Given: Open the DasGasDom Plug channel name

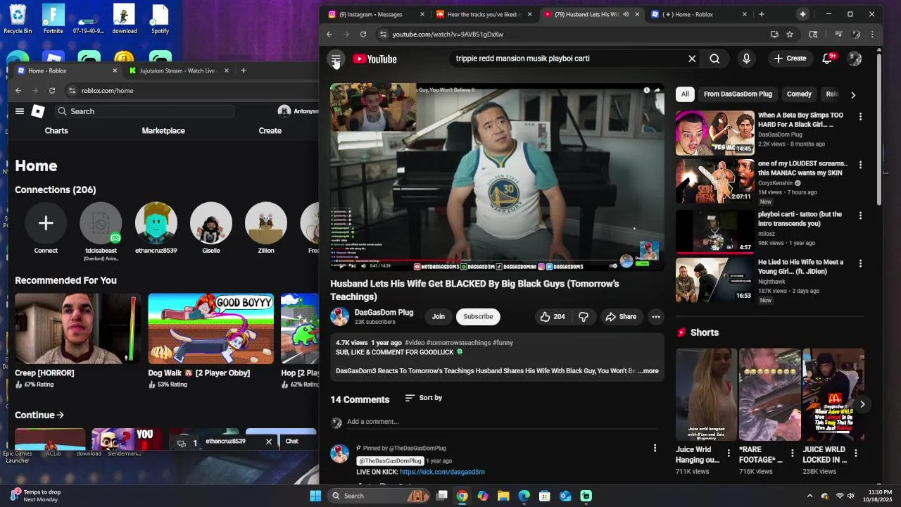Looking at the screenshot, I should 384,312.
